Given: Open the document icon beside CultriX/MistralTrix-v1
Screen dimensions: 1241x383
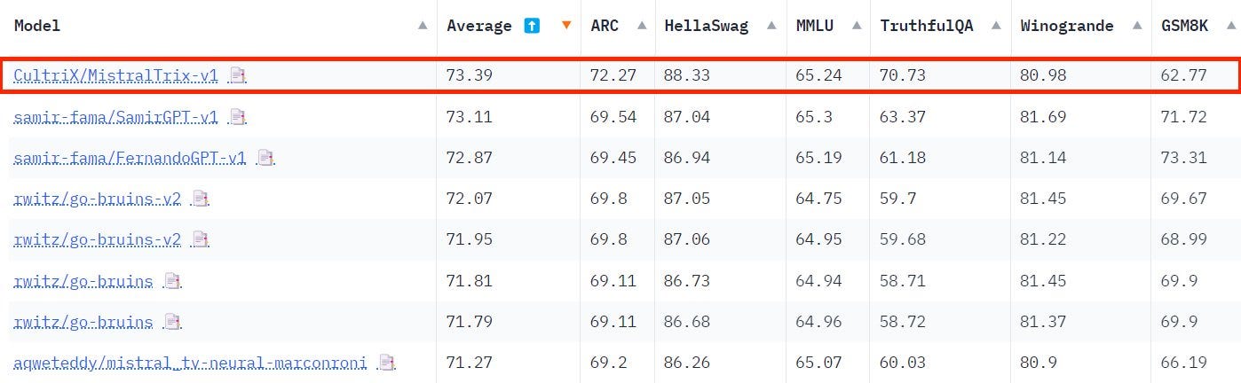Looking at the screenshot, I should [237, 76].
